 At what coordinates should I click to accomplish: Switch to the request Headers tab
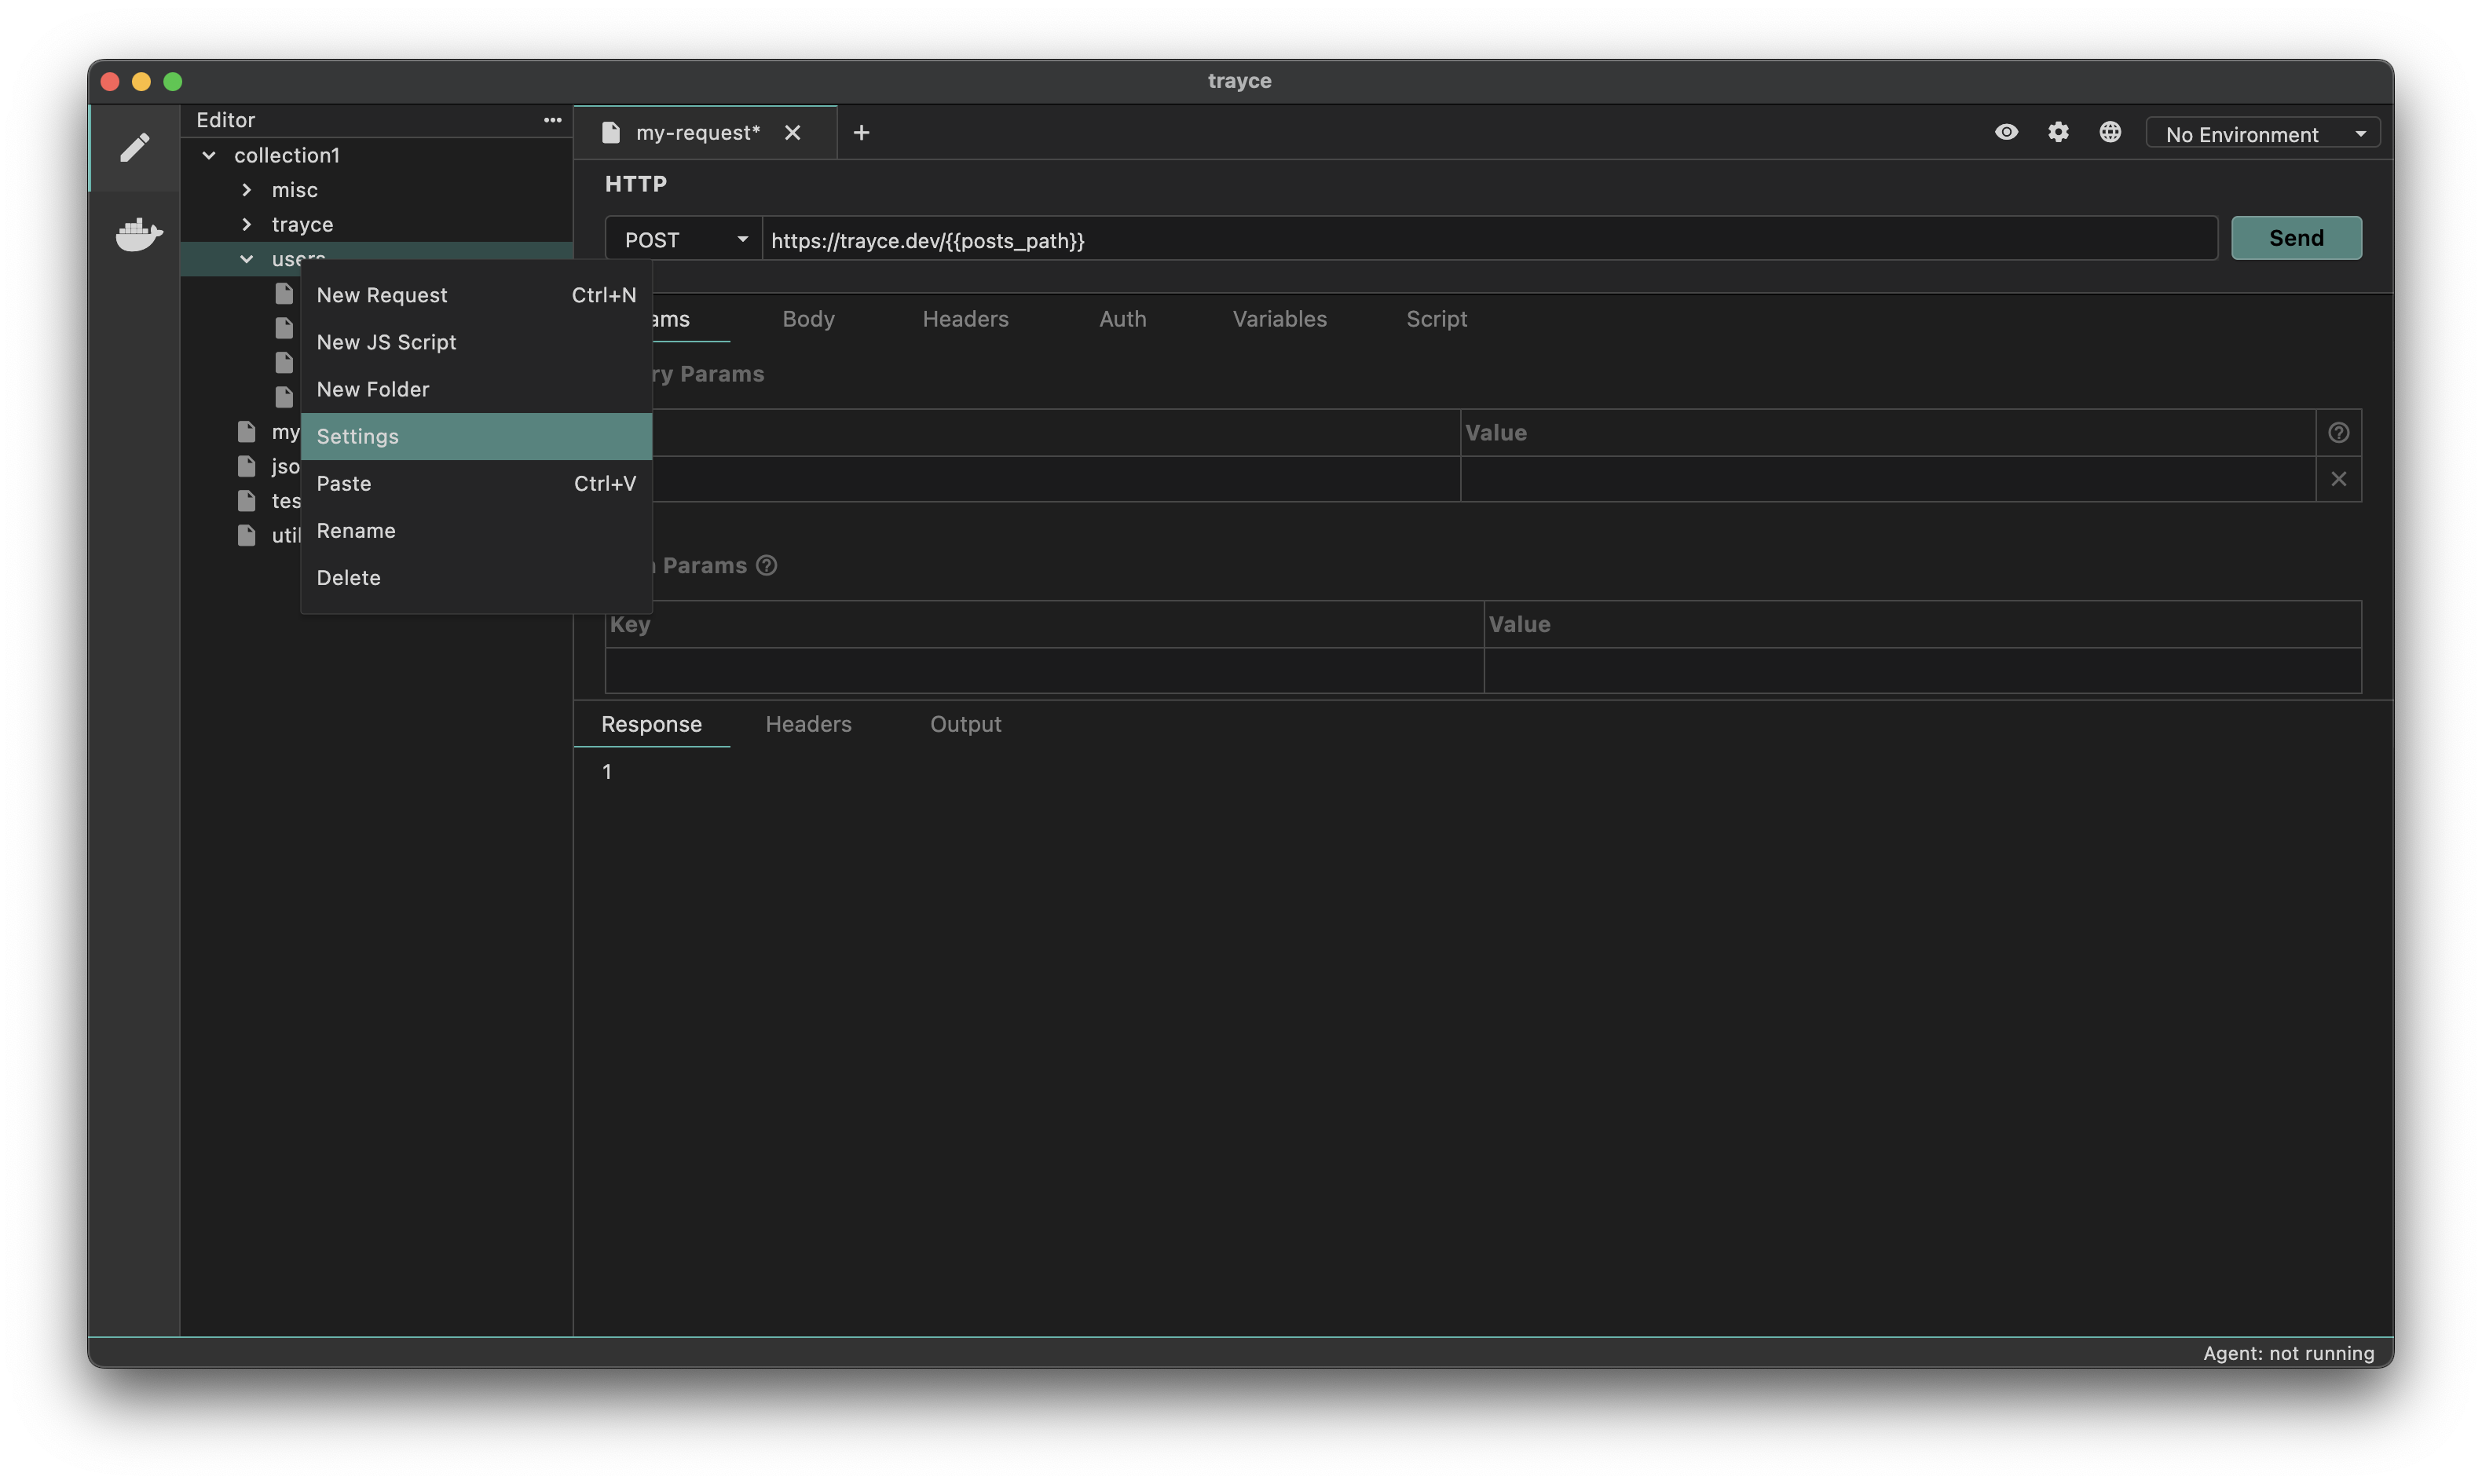tap(965, 319)
